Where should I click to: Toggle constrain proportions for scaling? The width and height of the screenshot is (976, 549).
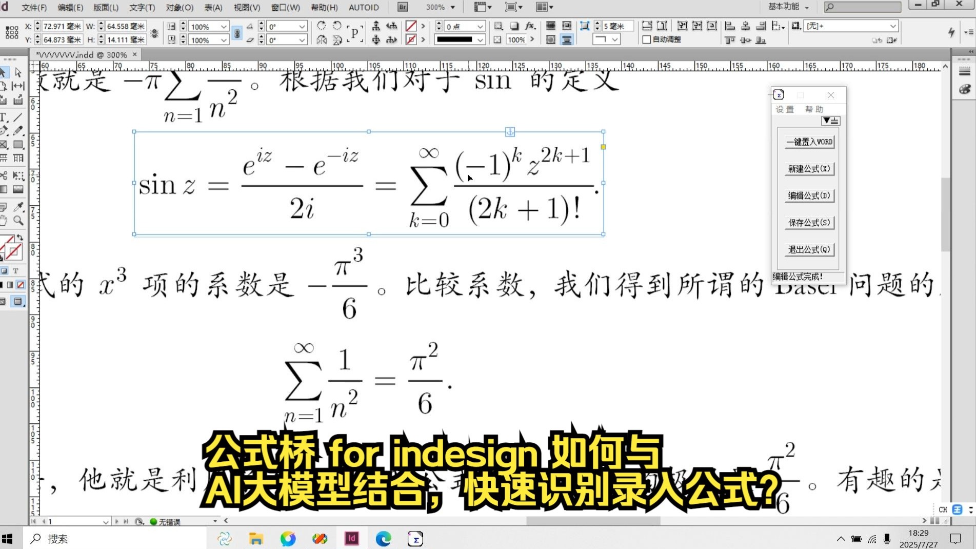pos(236,33)
